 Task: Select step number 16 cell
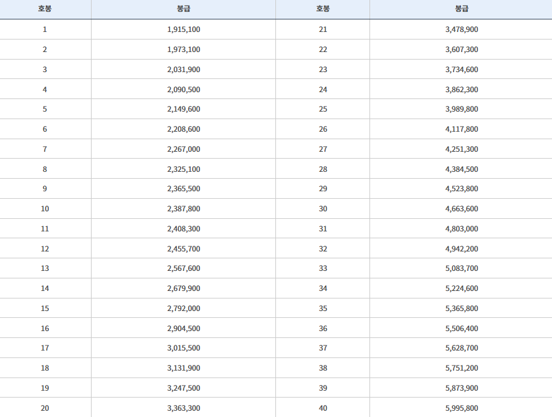tap(45, 329)
